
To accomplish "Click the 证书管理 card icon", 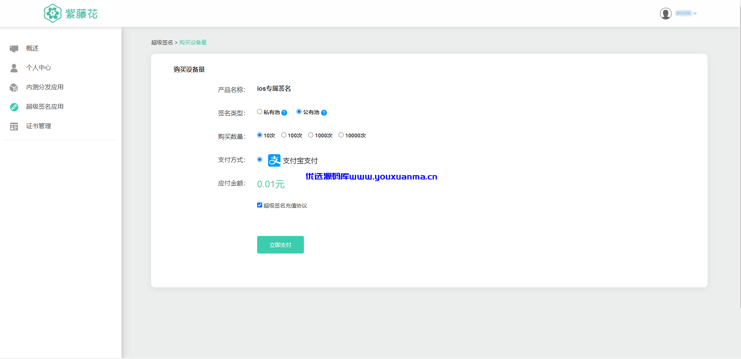I will coord(14,127).
